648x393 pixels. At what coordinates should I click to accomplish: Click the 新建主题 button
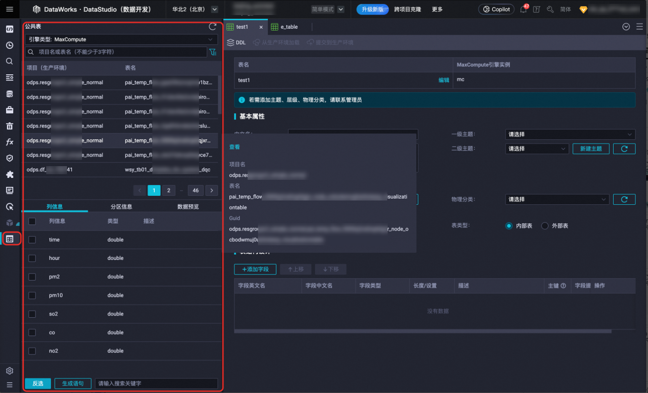591,149
